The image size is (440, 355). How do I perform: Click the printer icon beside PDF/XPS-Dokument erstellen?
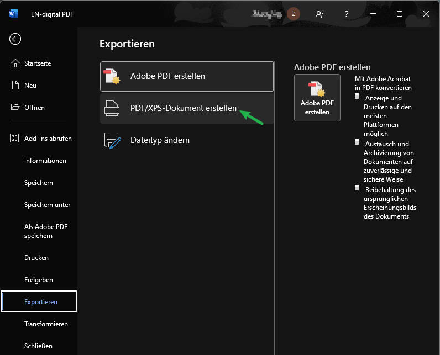coord(112,108)
